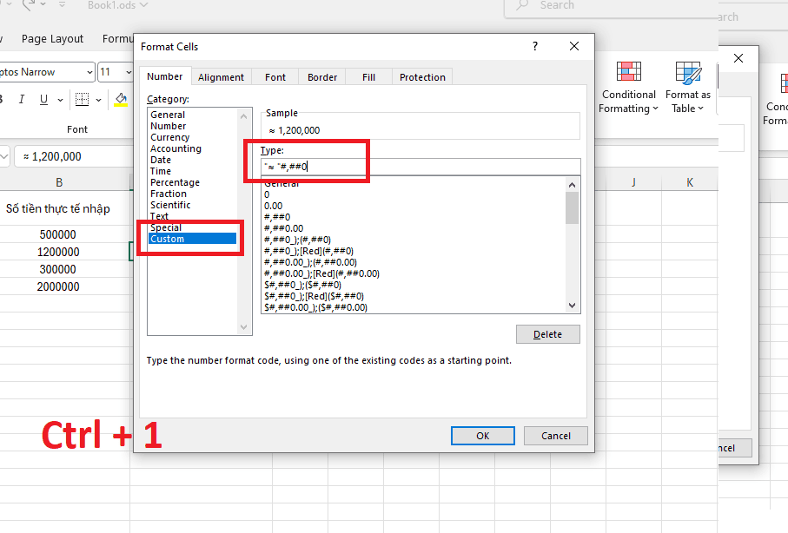Toggle Underline formatting button

pyautogui.click(x=43, y=100)
